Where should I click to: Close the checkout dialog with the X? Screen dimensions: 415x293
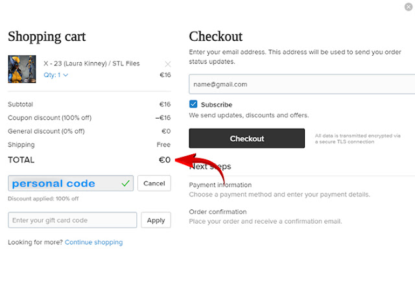click(407, 7)
